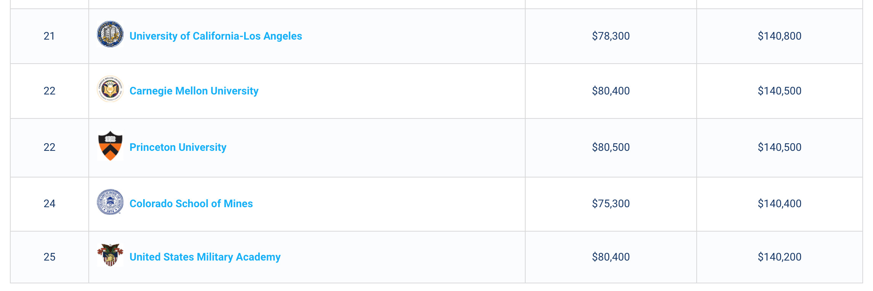Visit United States Military Academy page

point(205,257)
